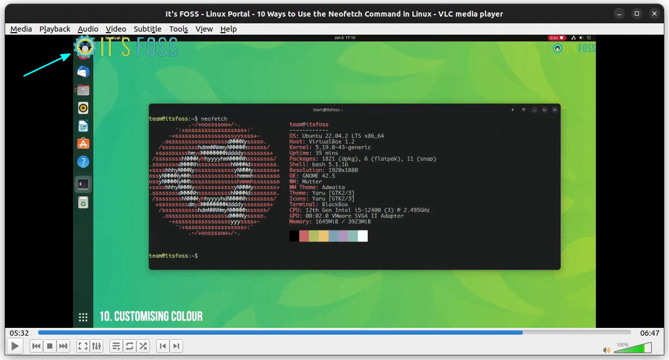The image size is (669, 360).
Task: Open the Playback menu
Action: coord(54,29)
